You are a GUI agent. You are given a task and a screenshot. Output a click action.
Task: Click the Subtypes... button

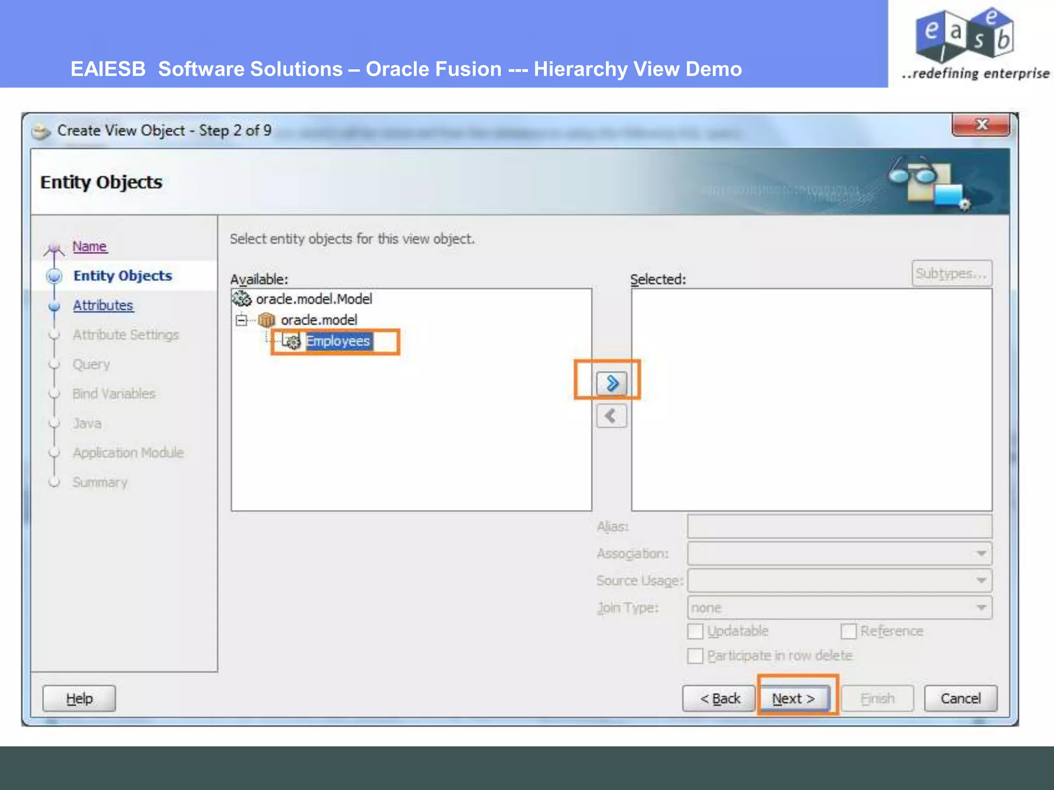point(952,273)
